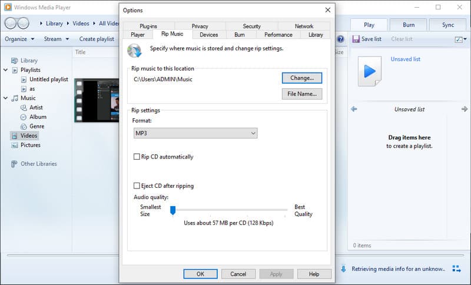Enable Rip CD automatically checkbox
Viewport: 471px width, 285px height.
tap(137, 157)
